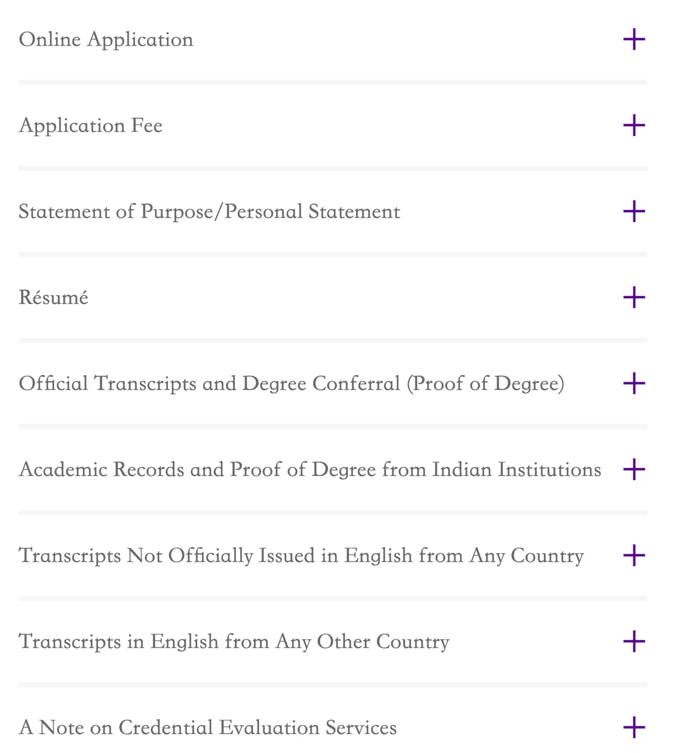Click the plus icon beside Online Application

(634, 40)
